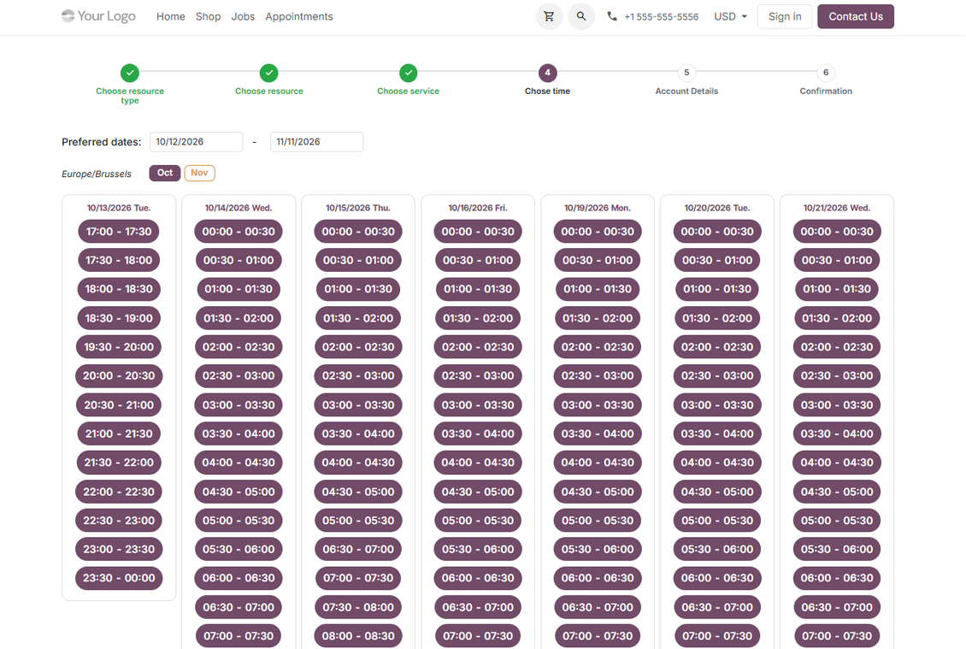This screenshot has height=649, width=966.
Task: Open the Jobs menu item
Action: tap(243, 16)
